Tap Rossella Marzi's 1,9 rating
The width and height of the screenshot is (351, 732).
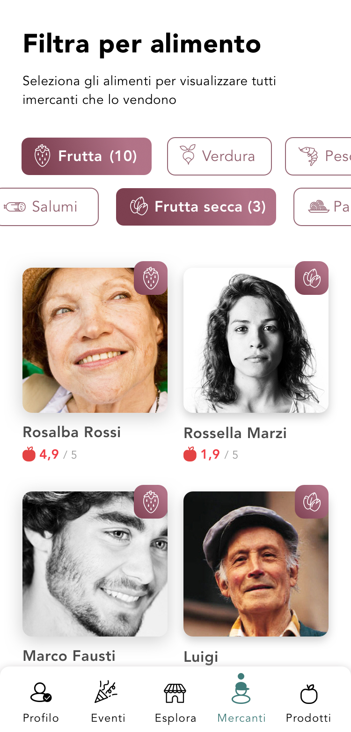click(x=210, y=454)
